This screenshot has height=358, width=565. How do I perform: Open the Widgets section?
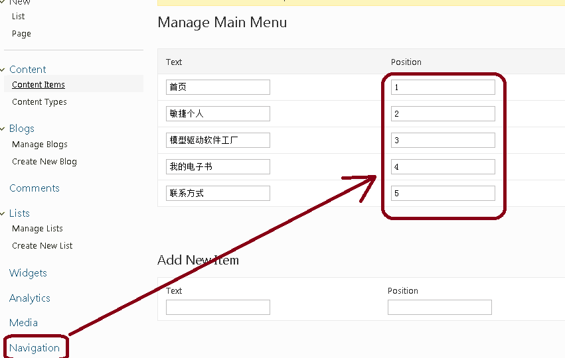(28, 273)
